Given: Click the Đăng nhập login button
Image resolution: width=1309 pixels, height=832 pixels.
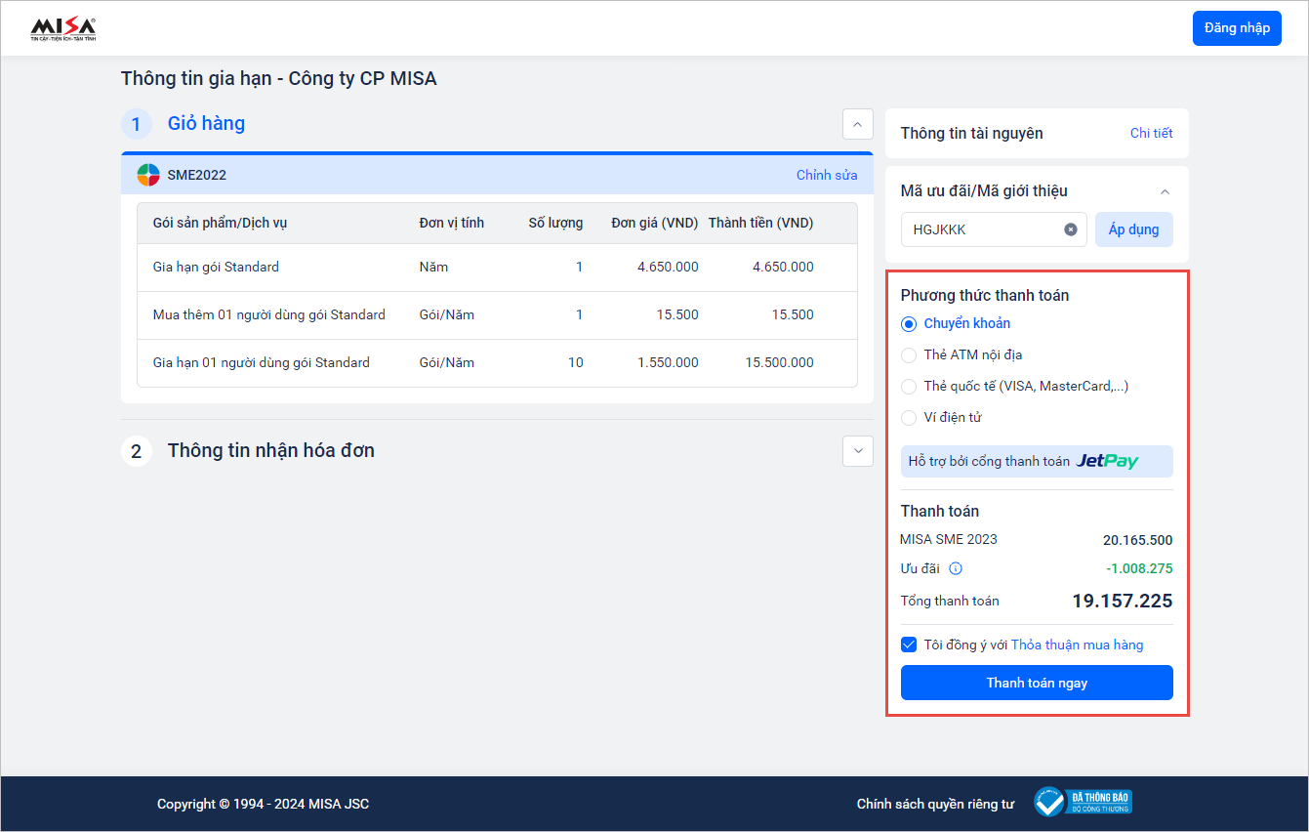Looking at the screenshot, I should tap(1236, 28).
